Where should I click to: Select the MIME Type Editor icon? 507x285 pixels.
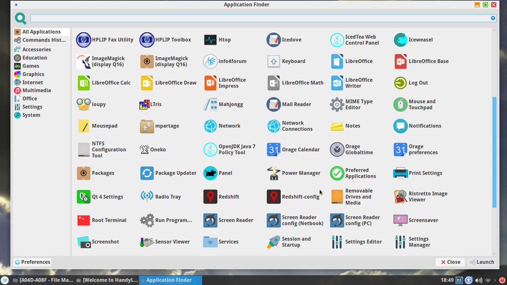[337, 104]
